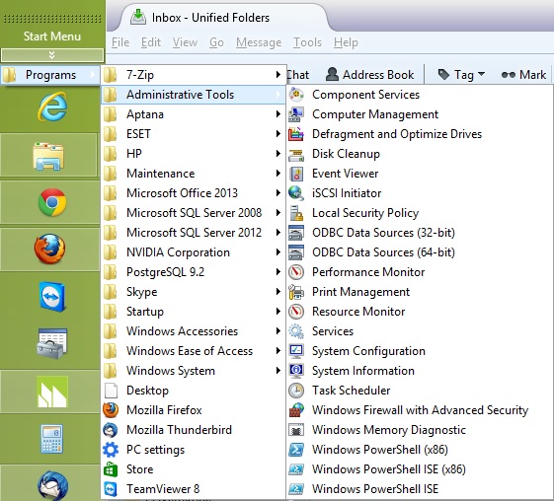The width and height of the screenshot is (554, 501).
Task: Open the Message menu
Action: click(259, 42)
